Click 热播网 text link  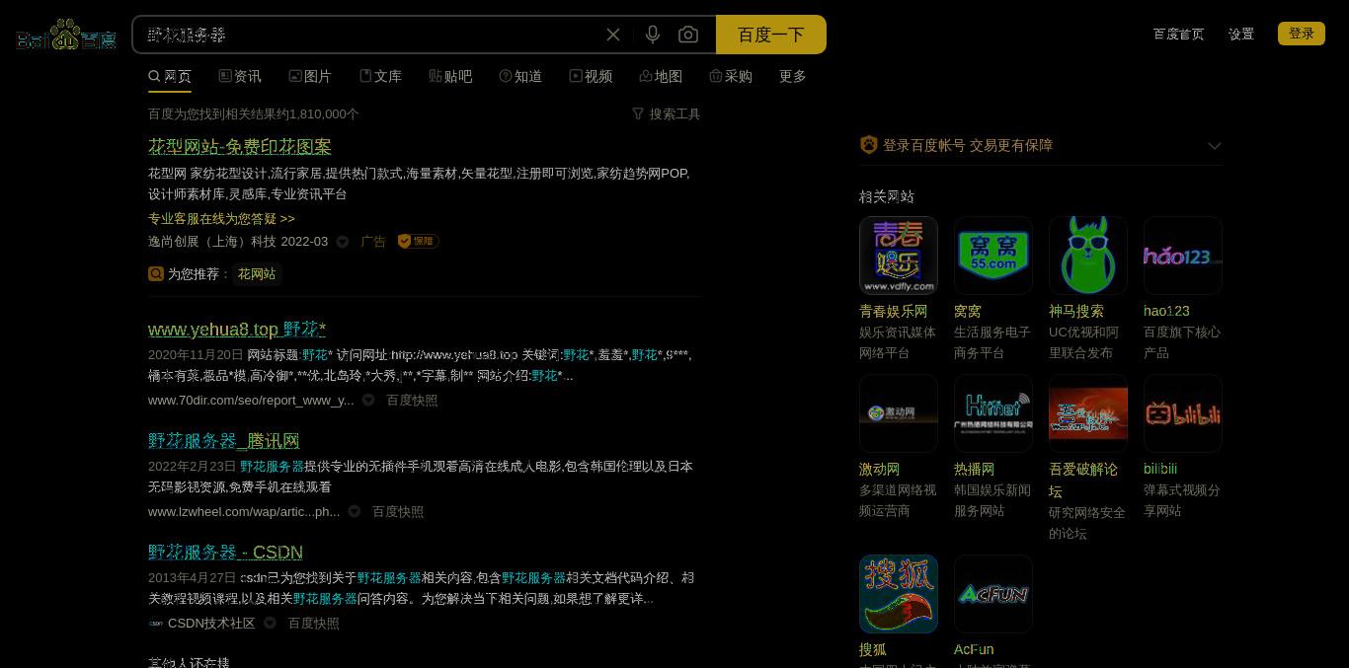coord(975,469)
